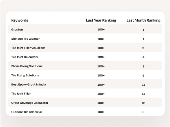The image size is (170, 127).
Task: Click the last month ranking value 16
Action: point(143,103)
